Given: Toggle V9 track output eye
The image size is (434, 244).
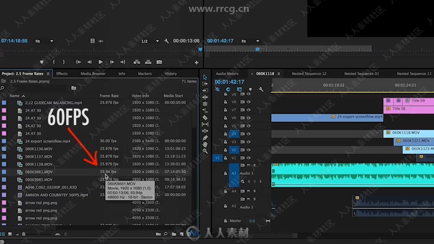Looking at the screenshot, I should 249,94.
